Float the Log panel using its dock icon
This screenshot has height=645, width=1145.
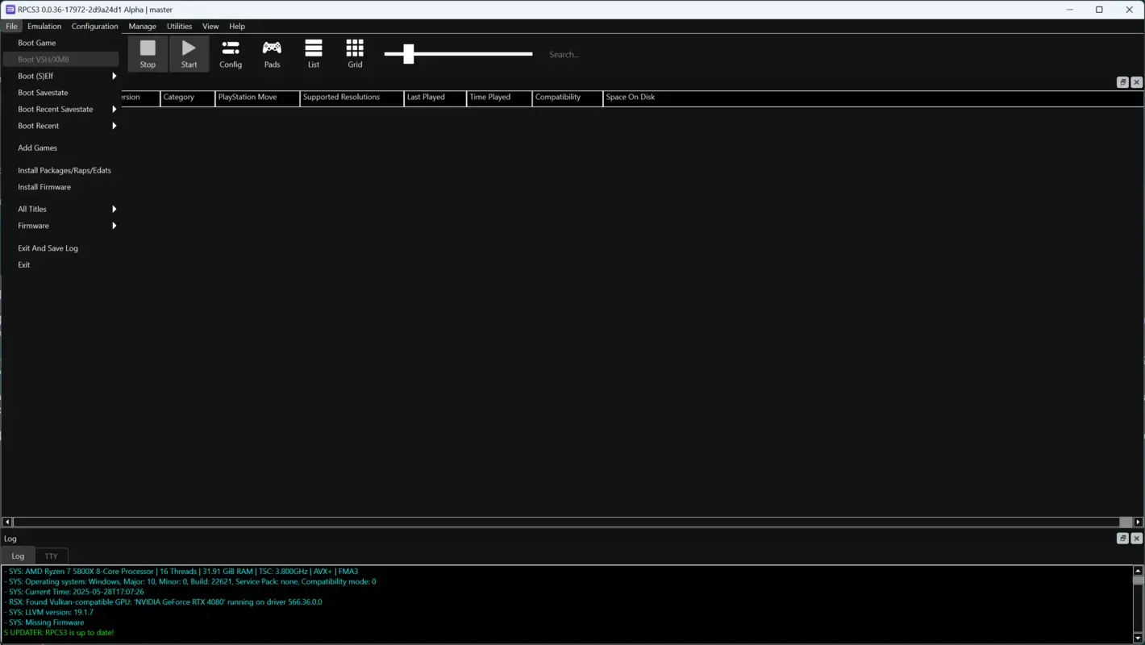pos(1122,538)
